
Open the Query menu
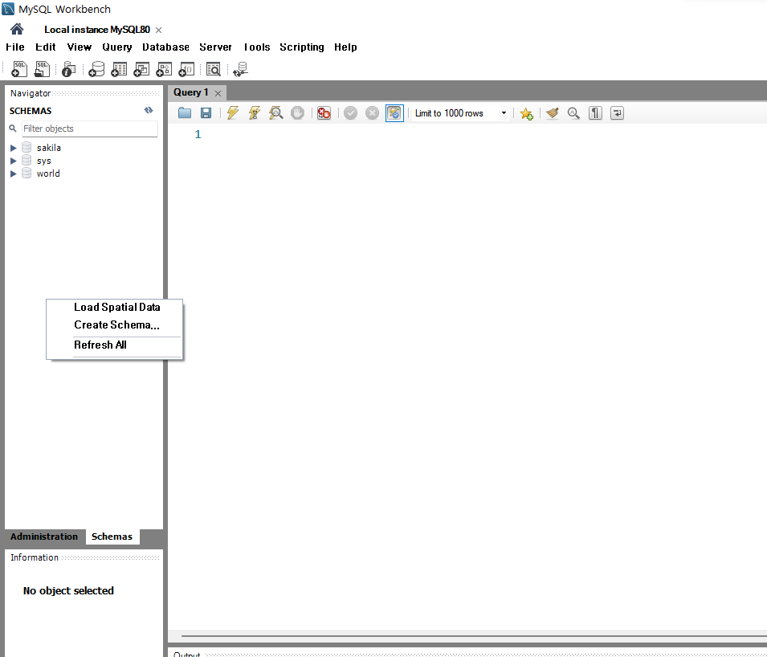click(117, 47)
